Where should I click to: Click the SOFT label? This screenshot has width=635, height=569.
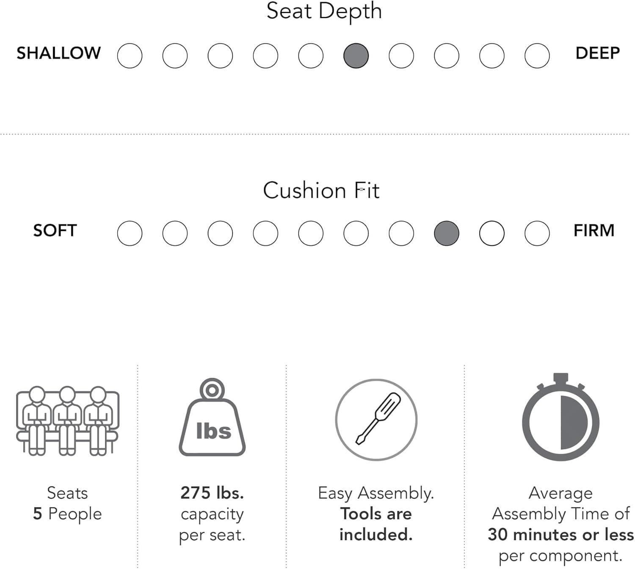point(55,231)
